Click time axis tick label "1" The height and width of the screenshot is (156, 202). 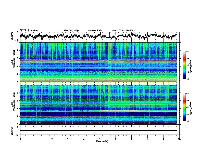point(36,139)
